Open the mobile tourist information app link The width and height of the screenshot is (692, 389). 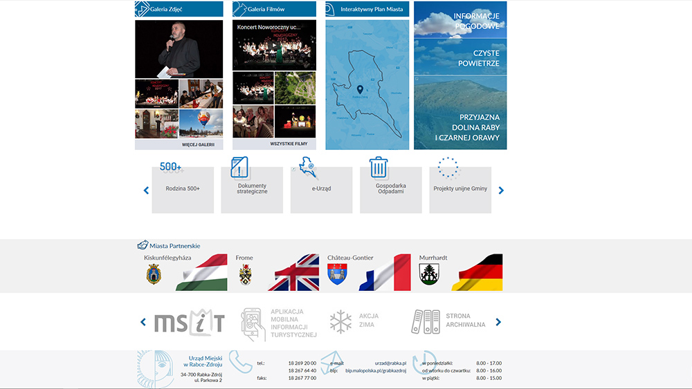point(279,323)
